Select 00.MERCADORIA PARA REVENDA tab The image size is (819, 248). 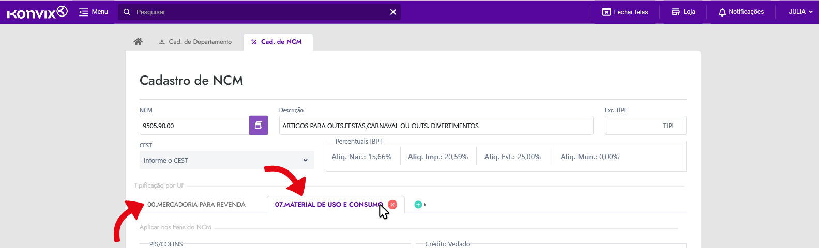[x=196, y=205]
